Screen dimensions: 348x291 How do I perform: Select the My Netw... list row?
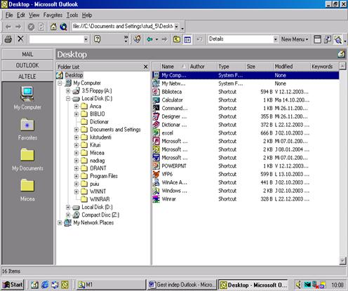tap(246, 83)
